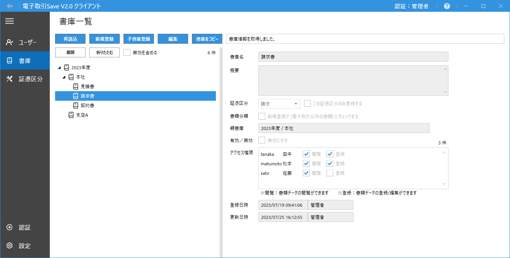
Task: Open the 証憑区分 dropdown showing 請求
Action: click(x=279, y=103)
